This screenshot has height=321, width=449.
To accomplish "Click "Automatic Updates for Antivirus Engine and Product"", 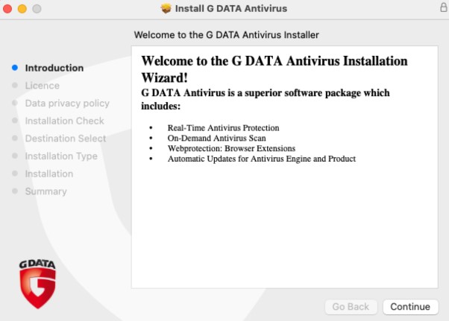I will coord(262,159).
